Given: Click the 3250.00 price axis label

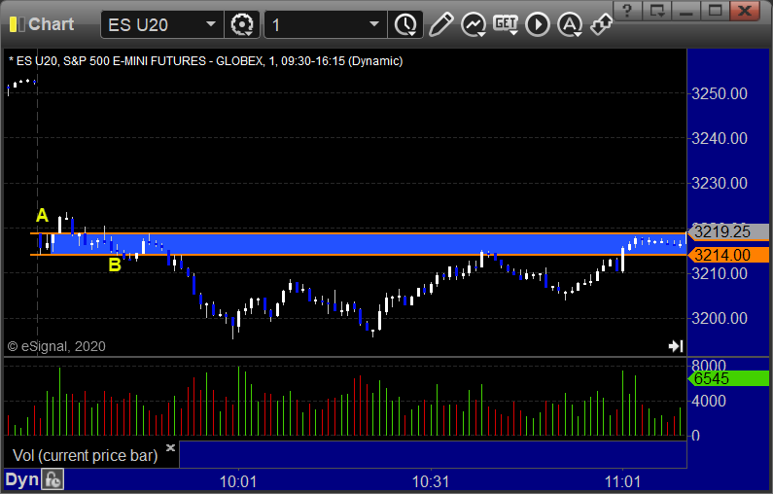Looking at the screenshot, I should 720,93.
